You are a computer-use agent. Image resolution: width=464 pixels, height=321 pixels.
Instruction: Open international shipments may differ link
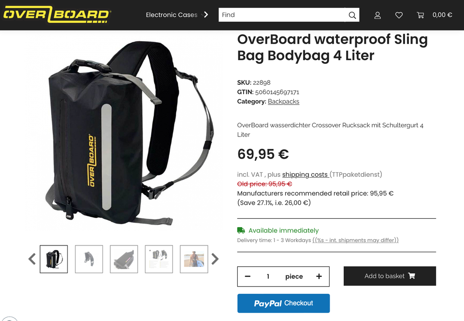(x=355, y=240)
